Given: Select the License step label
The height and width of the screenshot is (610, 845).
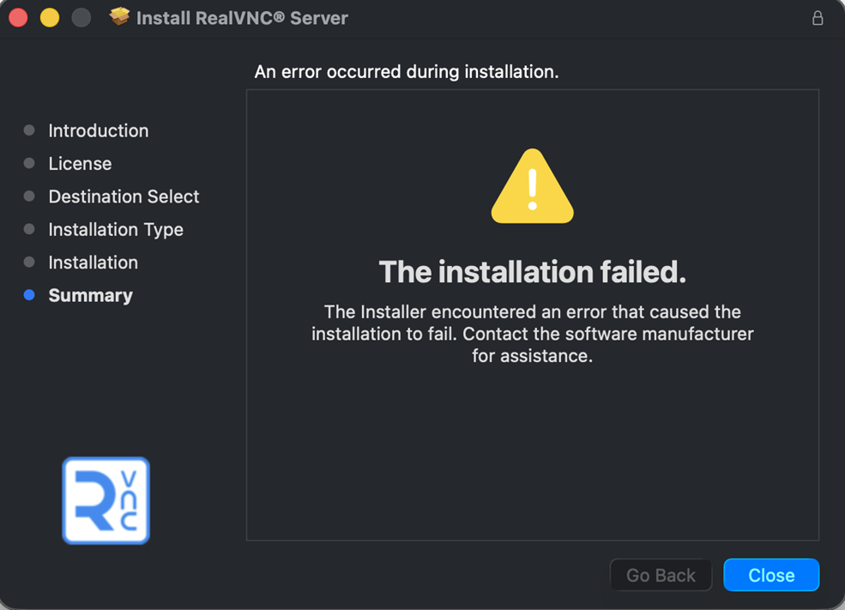Looking at the screenshot, I should tap(80, 163).
